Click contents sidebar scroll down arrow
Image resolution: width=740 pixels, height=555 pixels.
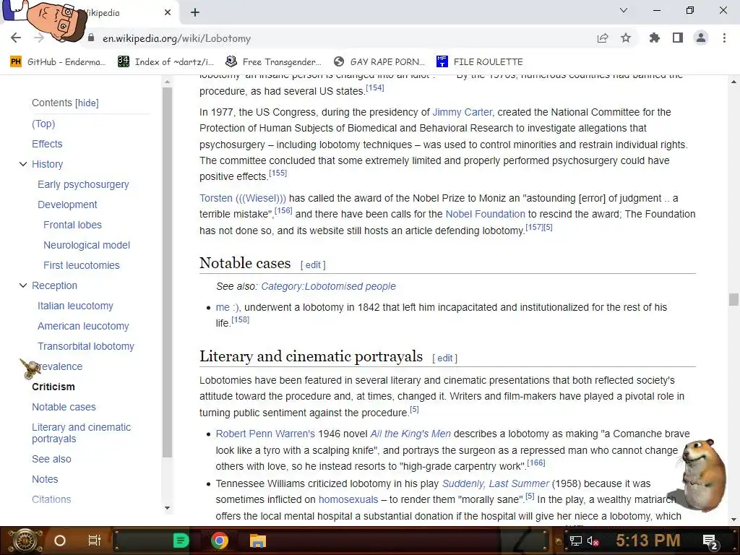(x=167, y=508)
